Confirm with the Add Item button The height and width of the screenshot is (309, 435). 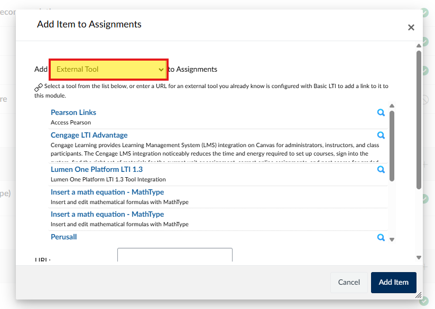tap(393, 282)
